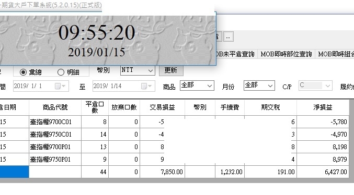Click the date 2019/01/15 on clock

[x=97, y=53]
